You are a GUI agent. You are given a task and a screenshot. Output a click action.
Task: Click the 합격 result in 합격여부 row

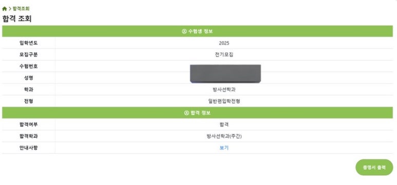(224, 125)
